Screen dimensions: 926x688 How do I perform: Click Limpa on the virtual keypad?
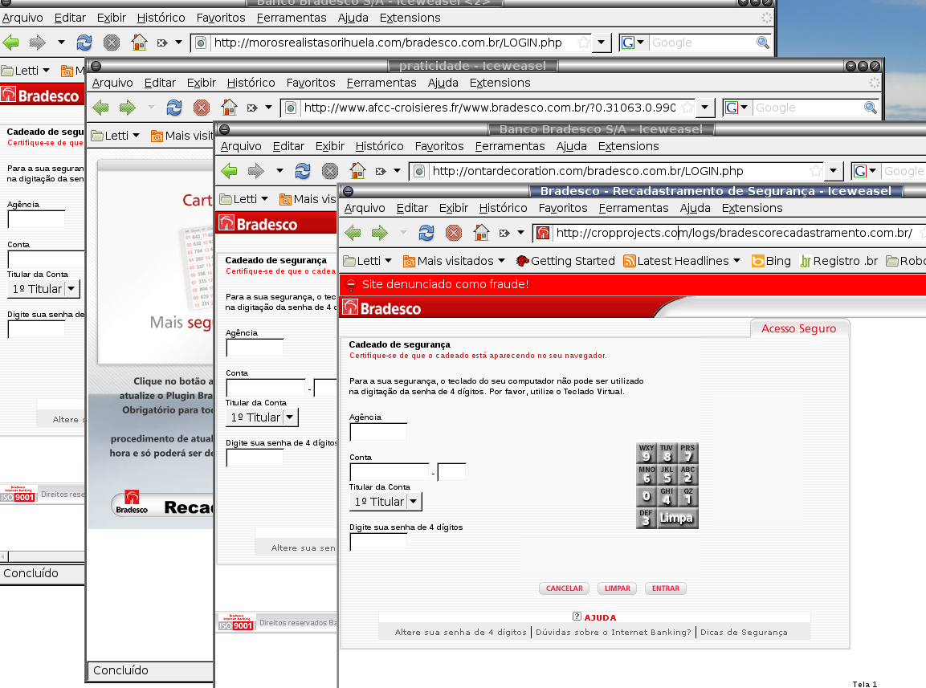click(677, 518)
